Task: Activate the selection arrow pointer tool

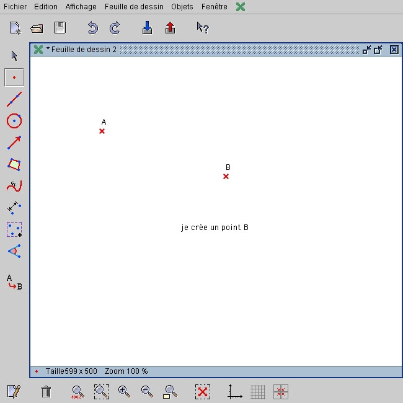Action: pos(14,56)
